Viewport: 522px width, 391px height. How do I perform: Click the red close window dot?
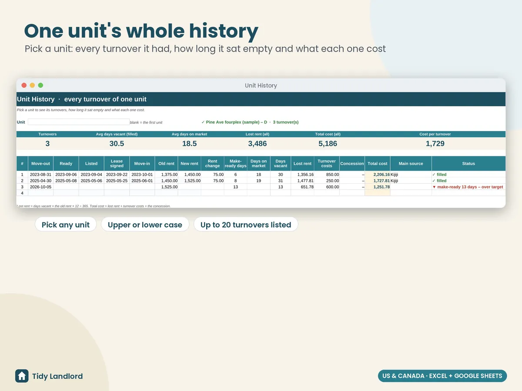(24, 86)
